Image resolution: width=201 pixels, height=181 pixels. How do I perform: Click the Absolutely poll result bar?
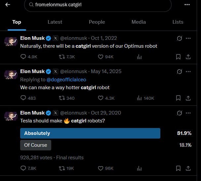[90, 133]
